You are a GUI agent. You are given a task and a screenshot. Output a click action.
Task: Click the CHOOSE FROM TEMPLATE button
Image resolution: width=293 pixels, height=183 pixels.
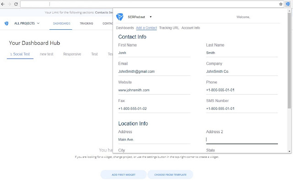(x=170, y=175)
